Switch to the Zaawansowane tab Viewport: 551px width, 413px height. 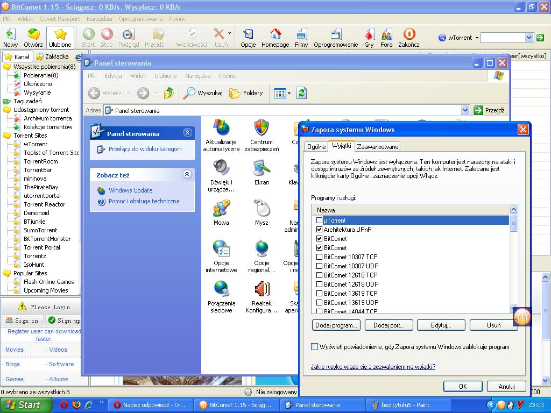pos(377,147)
